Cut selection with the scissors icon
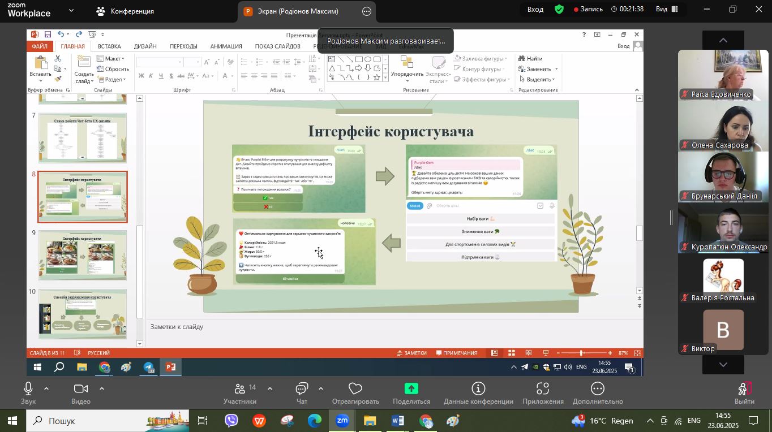The width and height of the screenshot is (772, 432). pos(58,59)
